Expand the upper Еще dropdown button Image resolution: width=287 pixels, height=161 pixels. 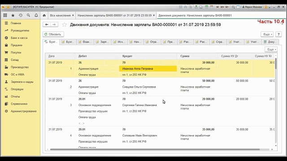pos(267,34)
